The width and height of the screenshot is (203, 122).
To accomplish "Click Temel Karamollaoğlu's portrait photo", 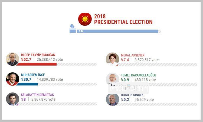I will [112, 79].
